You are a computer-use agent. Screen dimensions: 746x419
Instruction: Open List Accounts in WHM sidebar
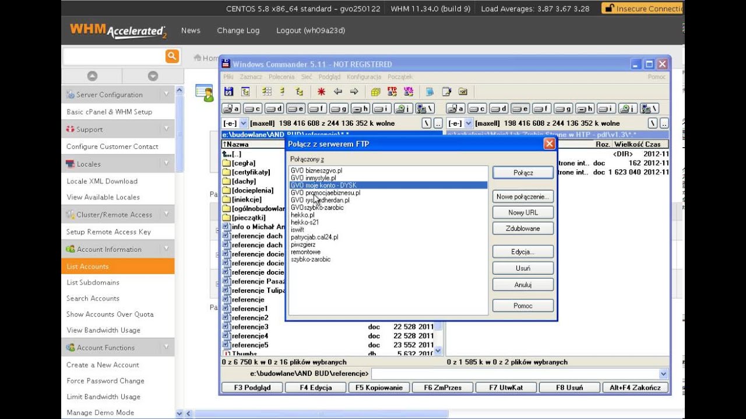[x=118, y=267]
